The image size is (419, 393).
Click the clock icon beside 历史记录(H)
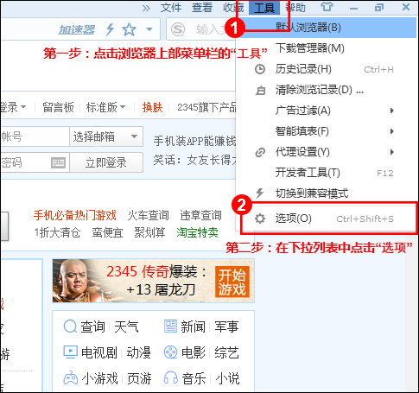pyautogui.click(x=260, y=69)
